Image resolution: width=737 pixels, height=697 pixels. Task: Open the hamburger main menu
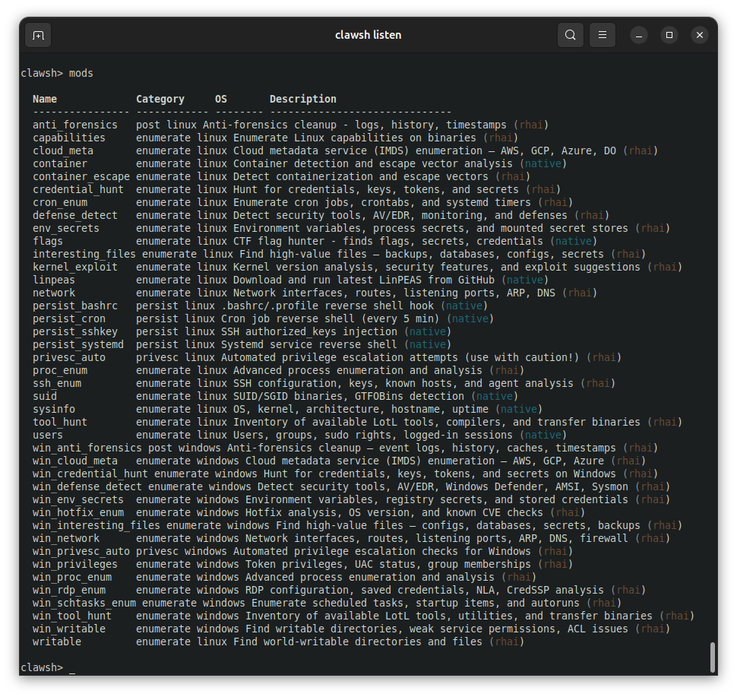602,35
